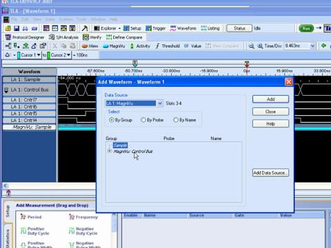The image size is (331, 248).
Task: Open the Waveform window button
Action: [183, 28]
